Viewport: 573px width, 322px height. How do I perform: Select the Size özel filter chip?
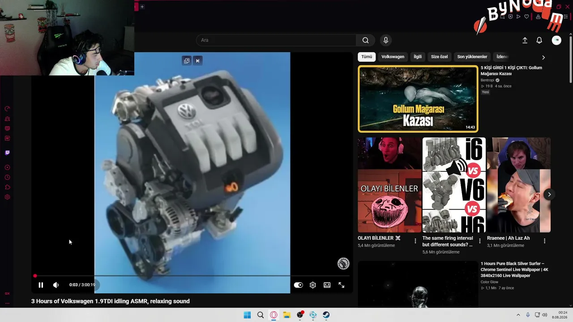pyautogui.click(x=439, y=57)
